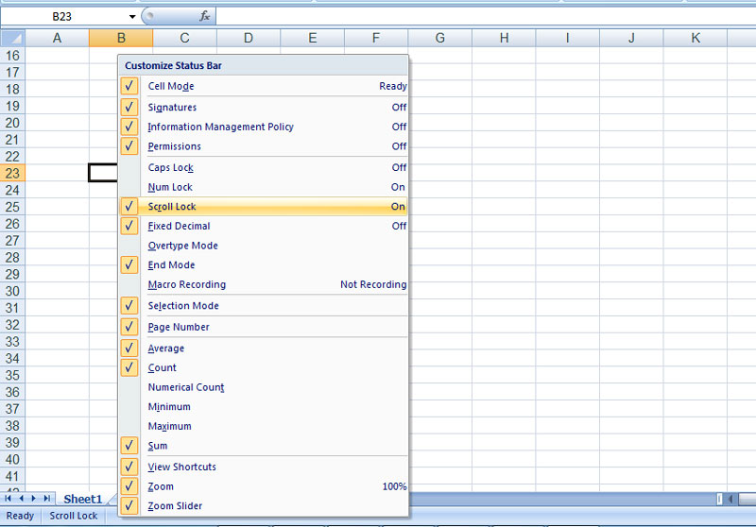756x527 pixels.
Task: Enable Caps Lock indicator option
Action: click(264, 167)
